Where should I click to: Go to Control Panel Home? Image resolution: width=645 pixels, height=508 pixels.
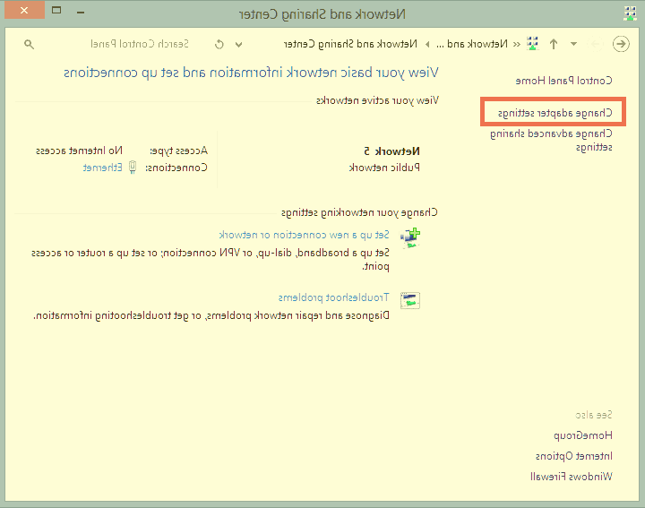[563, 80]
